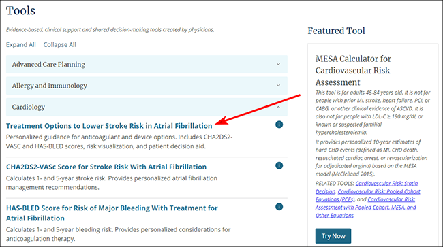Viewport: 443px width, 247px height.
Task: Collapse the Cardiology section chevron
Action: (278, 107)
